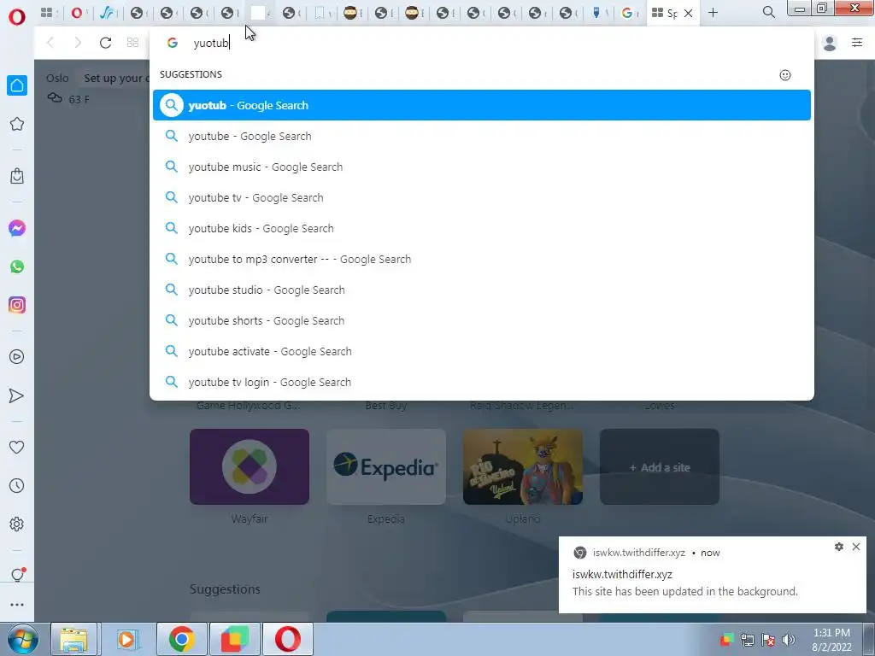Open the Opera main menu logo
This screenshot has width=875, height=656.
(17, 17)
